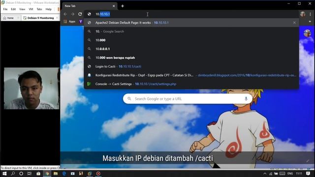Open Task View on the taskbar
Viewport: 315px width, 177px height.
[x=30, y=174]
